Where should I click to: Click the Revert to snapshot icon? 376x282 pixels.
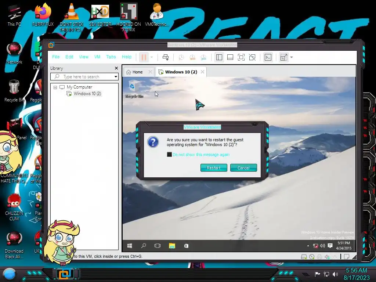coord(192,57)
